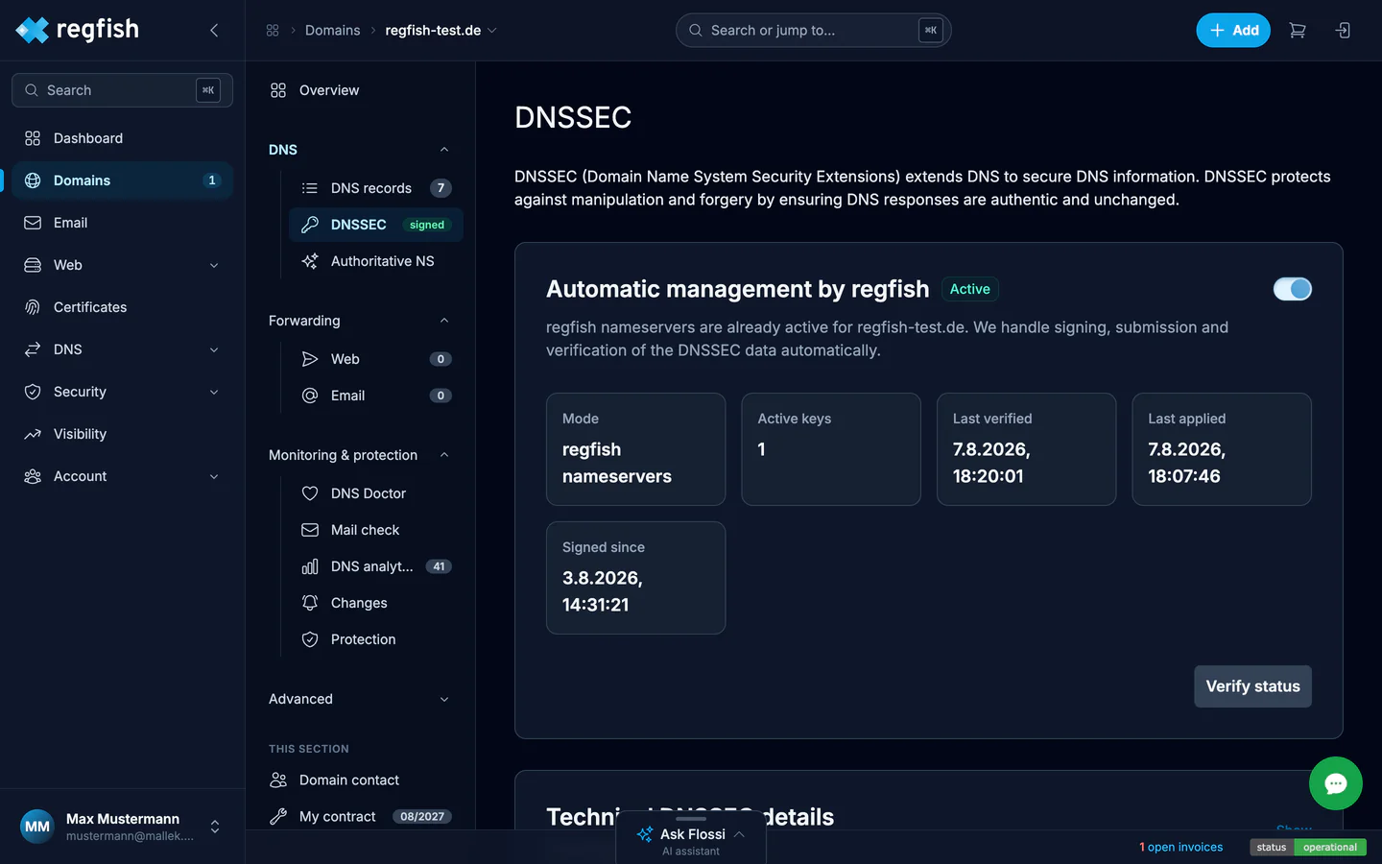The image size is (1382, 864).
Task: Click the My contract wrench icon
Action: pyautogui.click(x=278, y=816)
